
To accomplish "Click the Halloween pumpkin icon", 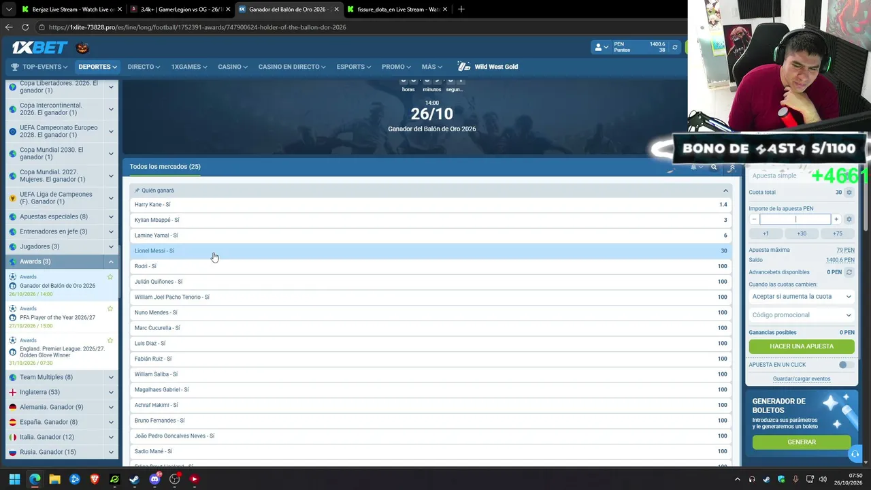I will tap(82, 48).
